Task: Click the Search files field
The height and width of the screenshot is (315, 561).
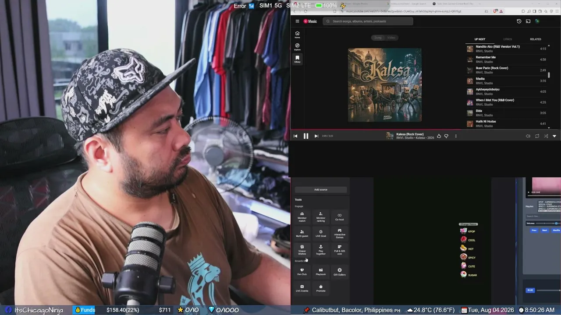Action: pyautogui.click(x=543, y=216)
